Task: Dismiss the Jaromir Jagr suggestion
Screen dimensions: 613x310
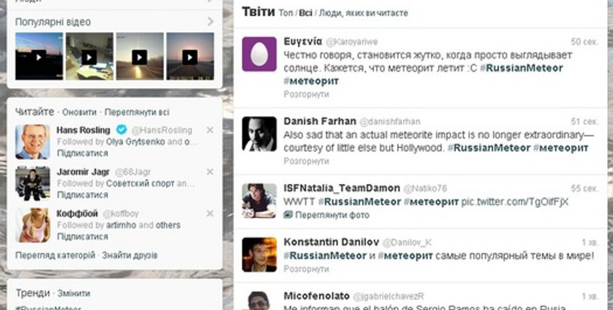Action: [210, 172]
